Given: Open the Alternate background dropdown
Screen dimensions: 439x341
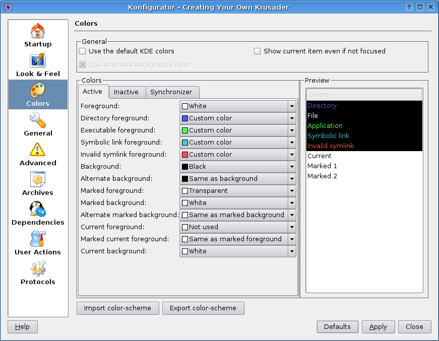Looking at the screenshot, I should pos(238,178).
